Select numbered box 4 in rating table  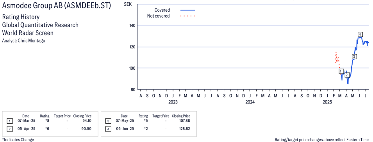point(108,129)
